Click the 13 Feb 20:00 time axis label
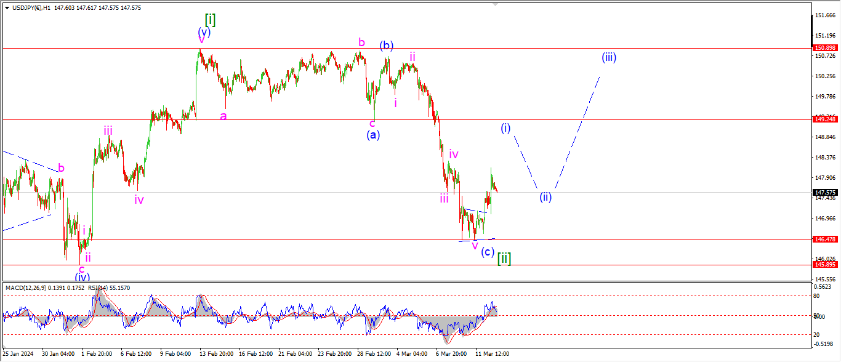The height and width of the screenshot is (362, 841). coord(216,354)
